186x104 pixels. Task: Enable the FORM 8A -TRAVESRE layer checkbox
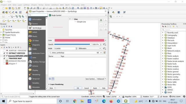[x=4, y=51]
